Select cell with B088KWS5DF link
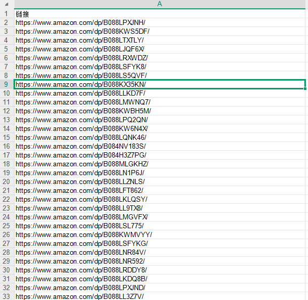308x300 pixels. click(159, 31)
